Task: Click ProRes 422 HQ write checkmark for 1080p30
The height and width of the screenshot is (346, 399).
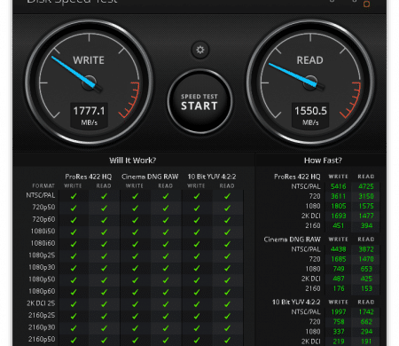Action: 74,268
